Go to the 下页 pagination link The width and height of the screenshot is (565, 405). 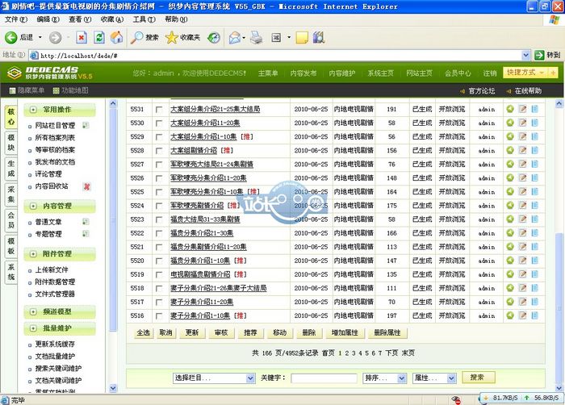click(391, 353)
